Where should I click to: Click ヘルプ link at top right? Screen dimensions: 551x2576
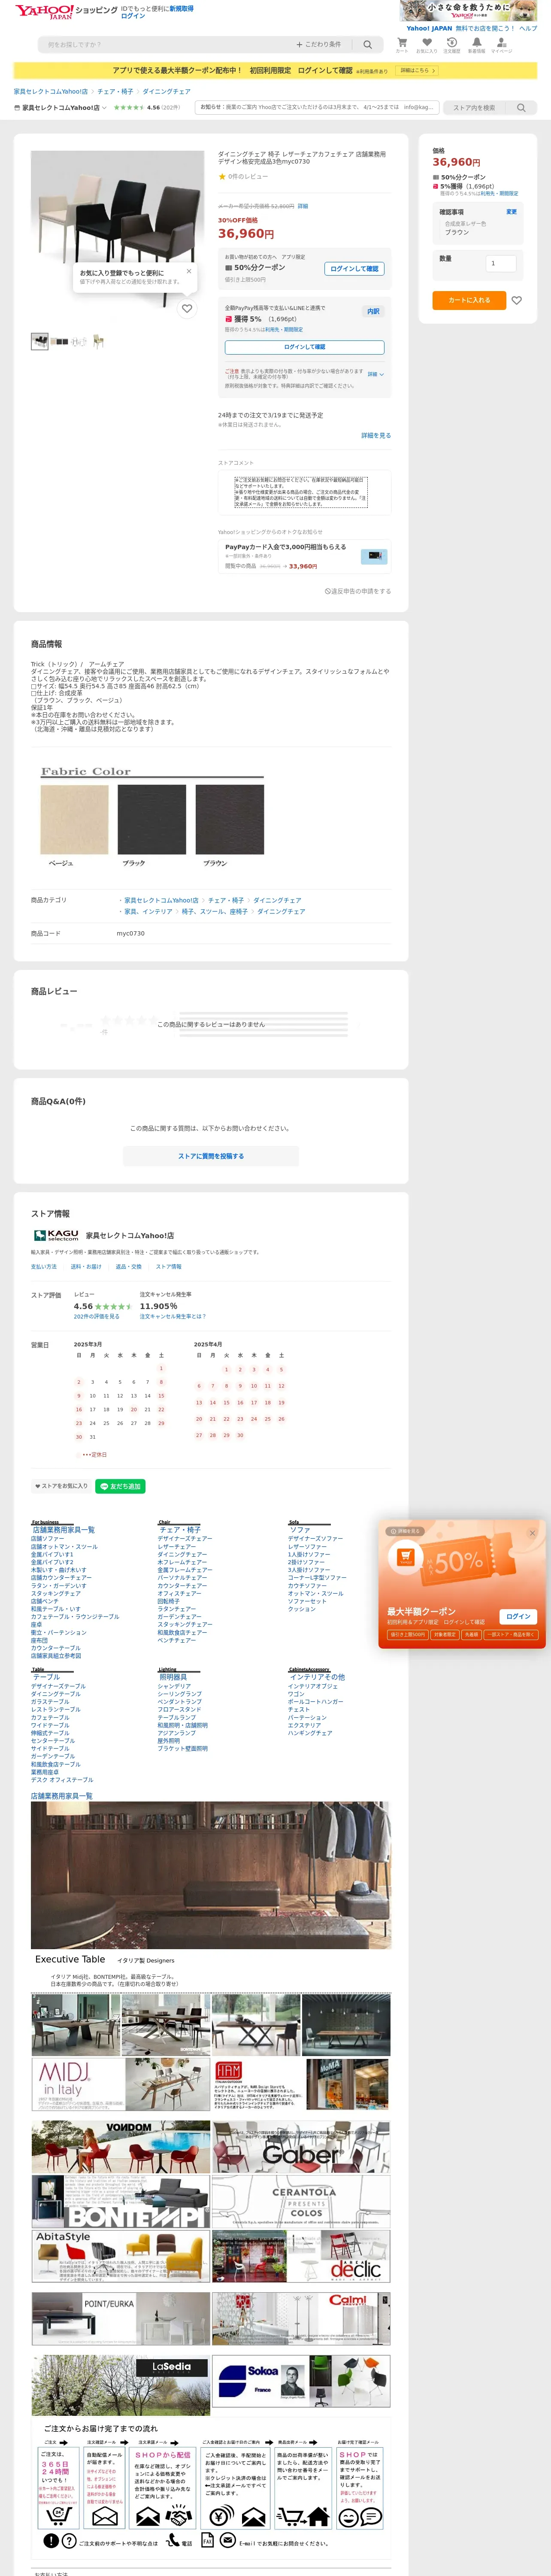click(x=528, y=28)
